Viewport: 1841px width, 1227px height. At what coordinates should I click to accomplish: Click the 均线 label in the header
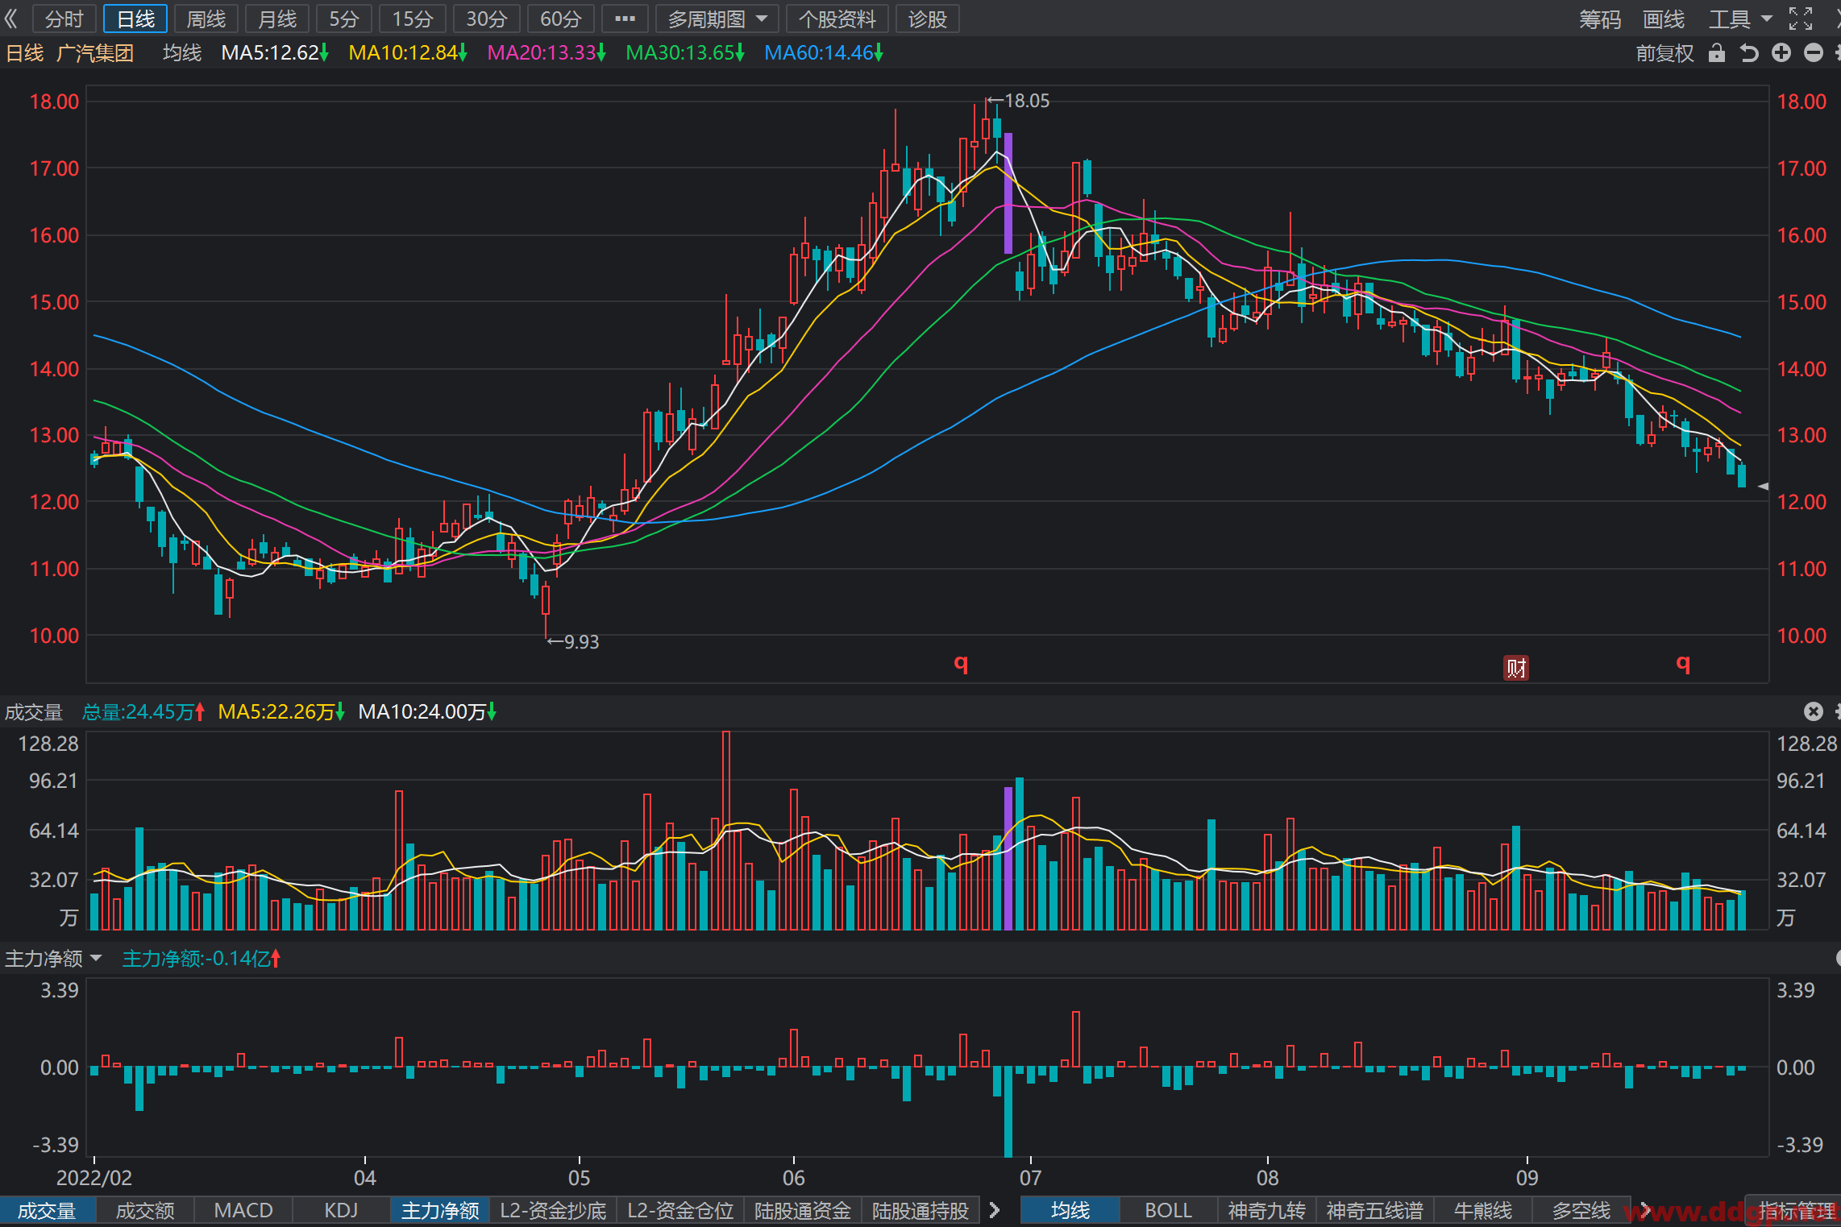(182, 53)
